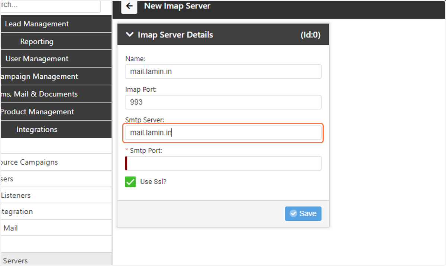Click the Smtp Port label
446x266 pixels.
146,151
